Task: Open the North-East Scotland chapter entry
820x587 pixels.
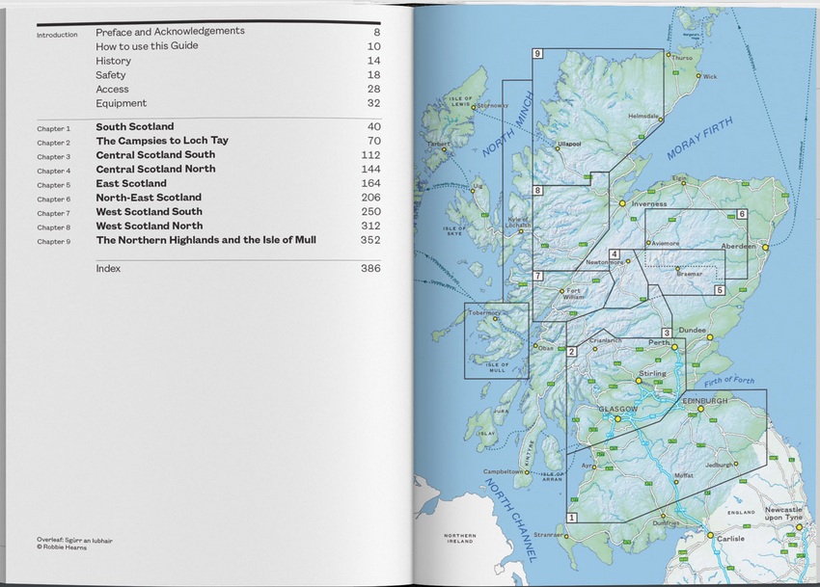Action: (x=149, y=198)
